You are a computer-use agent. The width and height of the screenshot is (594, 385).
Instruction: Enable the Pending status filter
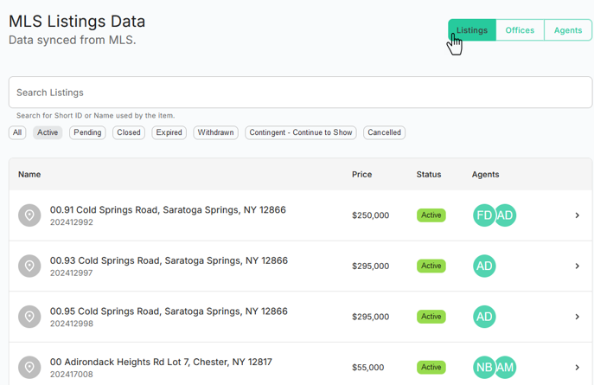pyautogui.click(x=87, y=132)
